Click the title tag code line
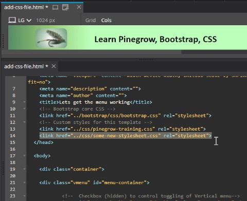The height and width of the screenshot is (201, 247). (x=96, y=102)
